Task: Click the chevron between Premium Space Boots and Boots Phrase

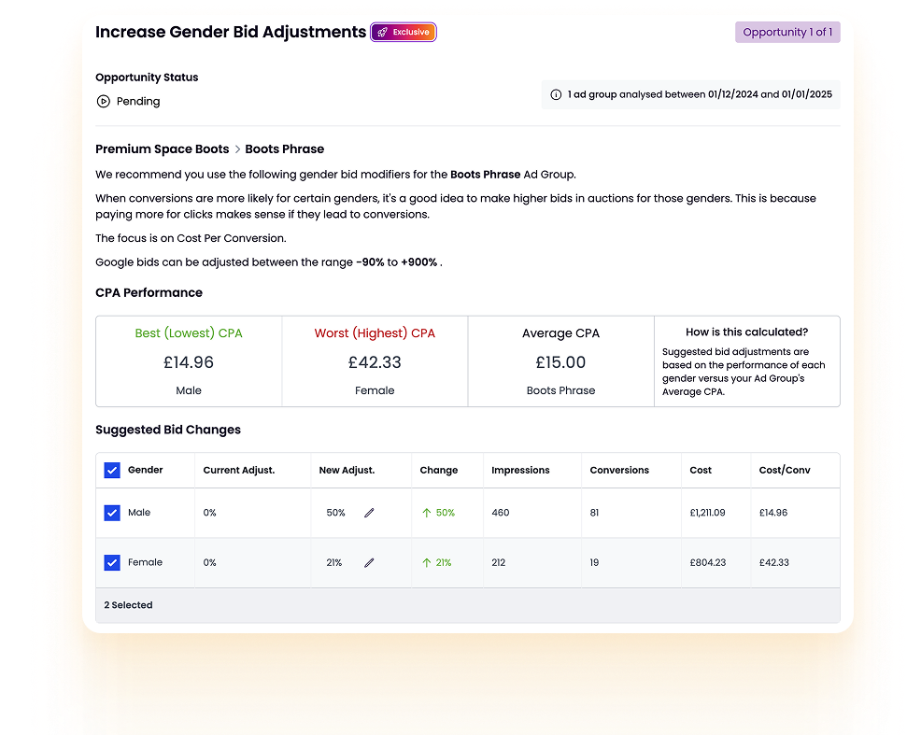Action: pyautogui.click(x=237, y=149)
